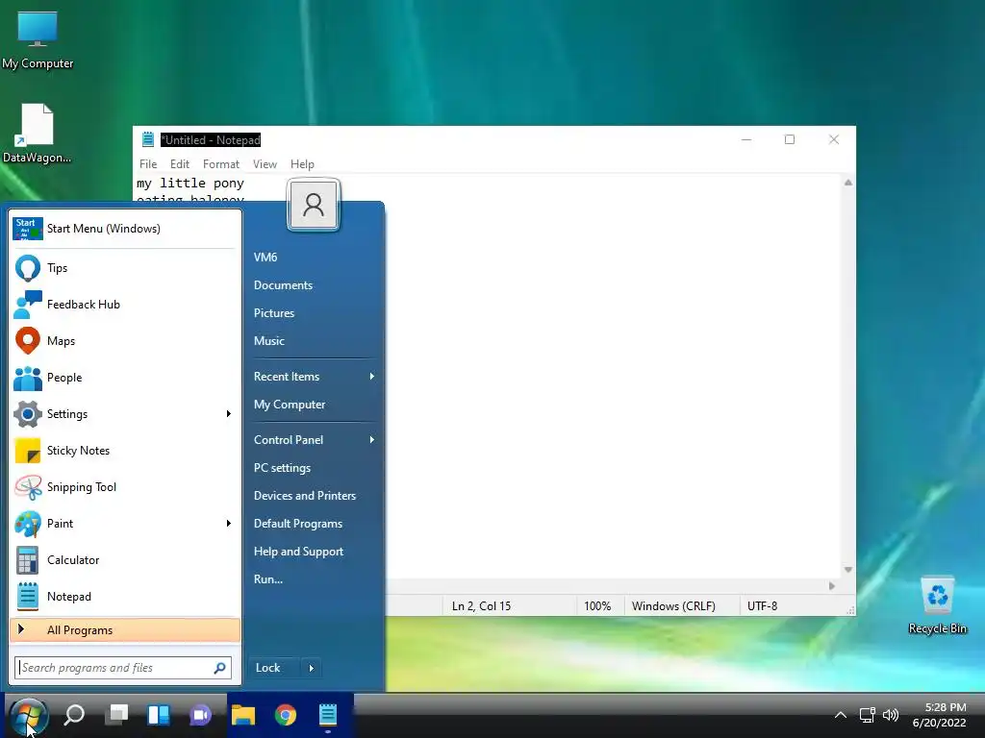Open Lock options arrow
985x738 pixels.
point(311,668)
